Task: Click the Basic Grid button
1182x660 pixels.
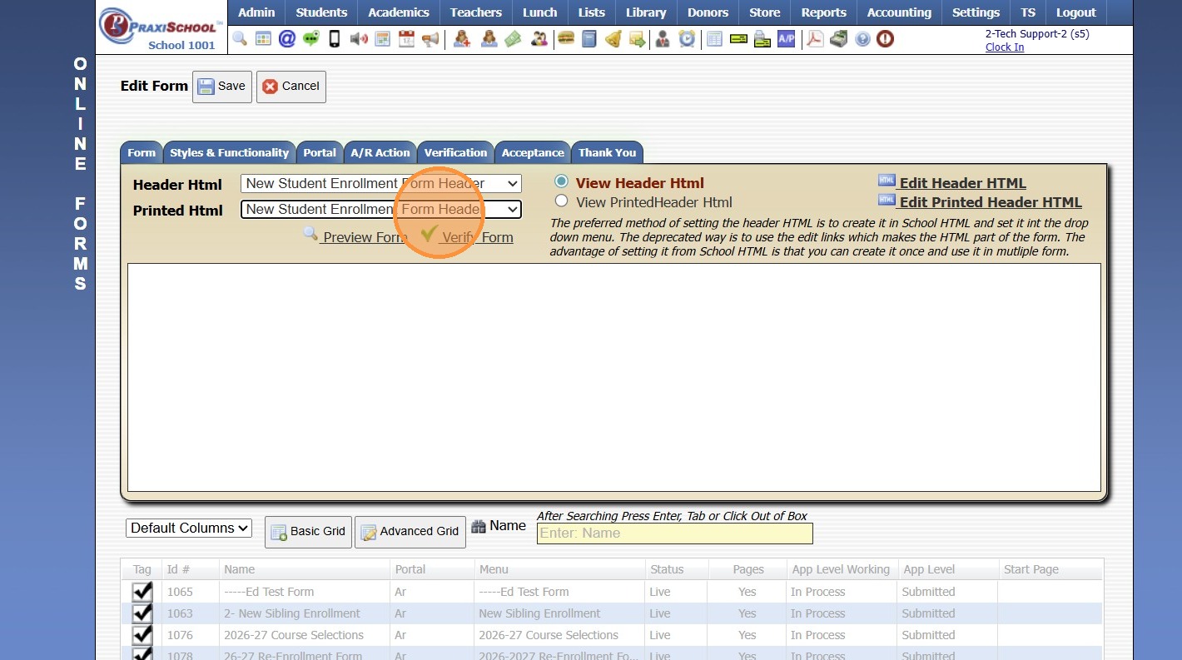Action: click(308, 532)
